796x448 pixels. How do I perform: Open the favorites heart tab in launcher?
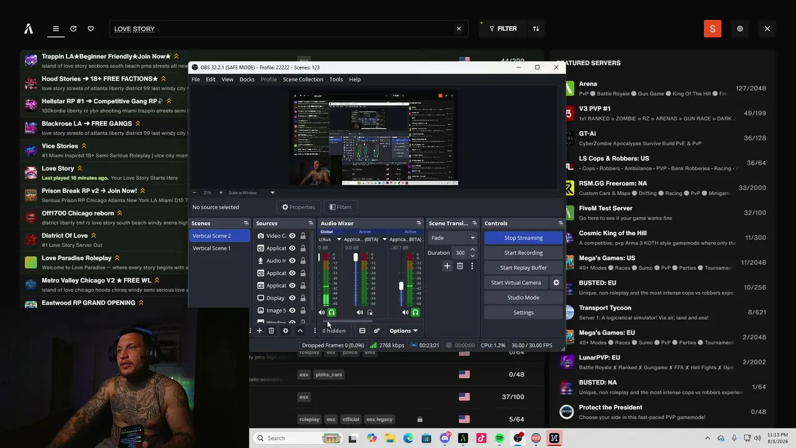[91, 29]
